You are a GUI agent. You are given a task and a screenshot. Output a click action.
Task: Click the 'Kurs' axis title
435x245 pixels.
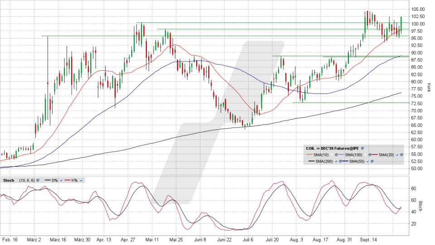(x=429, y=87)
